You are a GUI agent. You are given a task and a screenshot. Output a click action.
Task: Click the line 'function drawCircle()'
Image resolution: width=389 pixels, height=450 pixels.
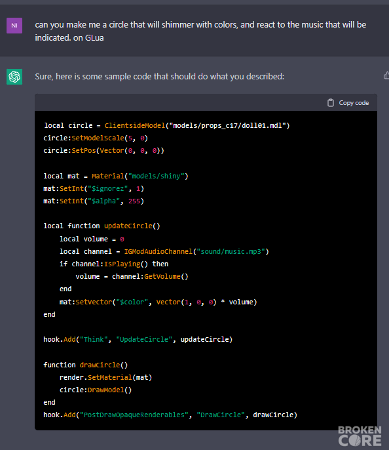pos(86,365)
